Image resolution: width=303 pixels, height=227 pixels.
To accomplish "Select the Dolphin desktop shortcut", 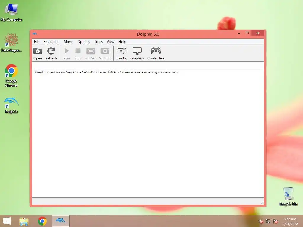I will point(12,106).
